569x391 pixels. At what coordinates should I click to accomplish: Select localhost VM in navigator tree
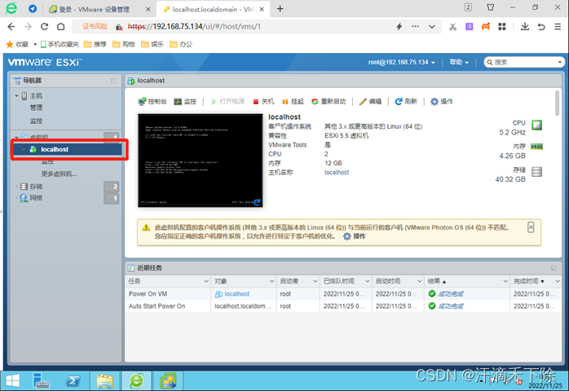(x=68, y=149)
